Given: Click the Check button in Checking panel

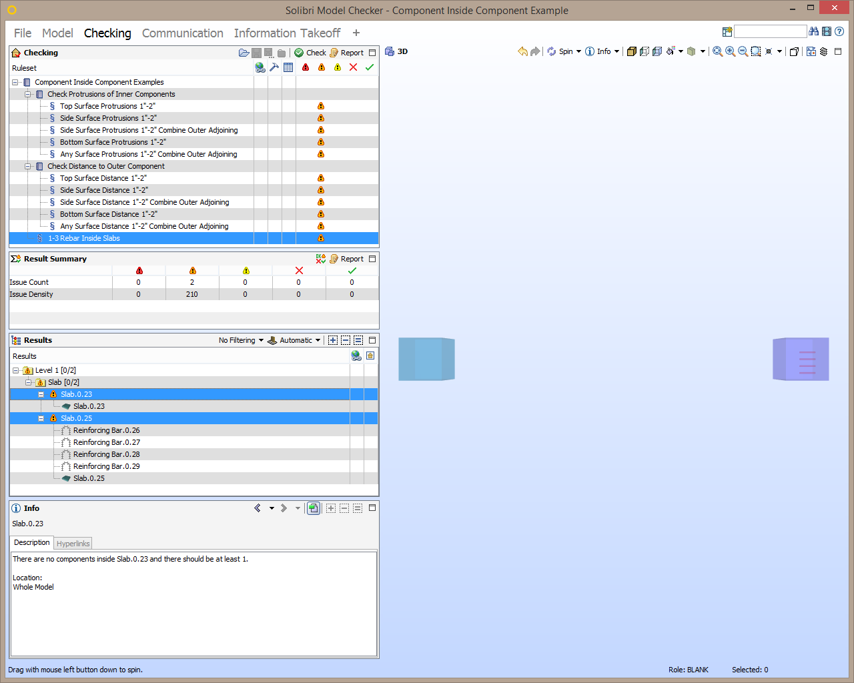Looking at the screenshot, I should 310,53.
